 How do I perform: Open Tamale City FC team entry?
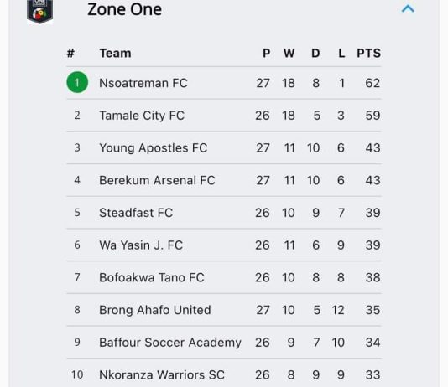coord(142,116)
